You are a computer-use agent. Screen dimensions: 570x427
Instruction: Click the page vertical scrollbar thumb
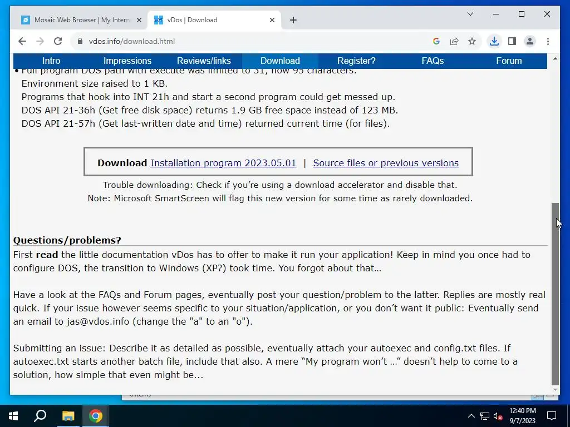pos(555,294)
